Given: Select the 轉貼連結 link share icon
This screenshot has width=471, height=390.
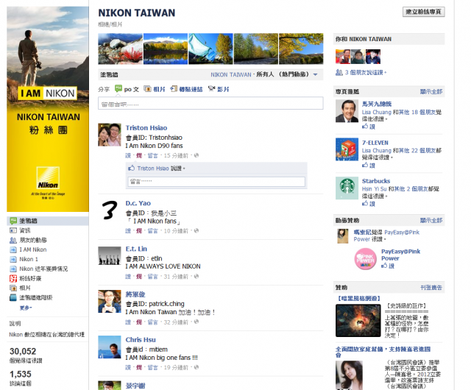Looking at the screenshot, I should point(174,89).
